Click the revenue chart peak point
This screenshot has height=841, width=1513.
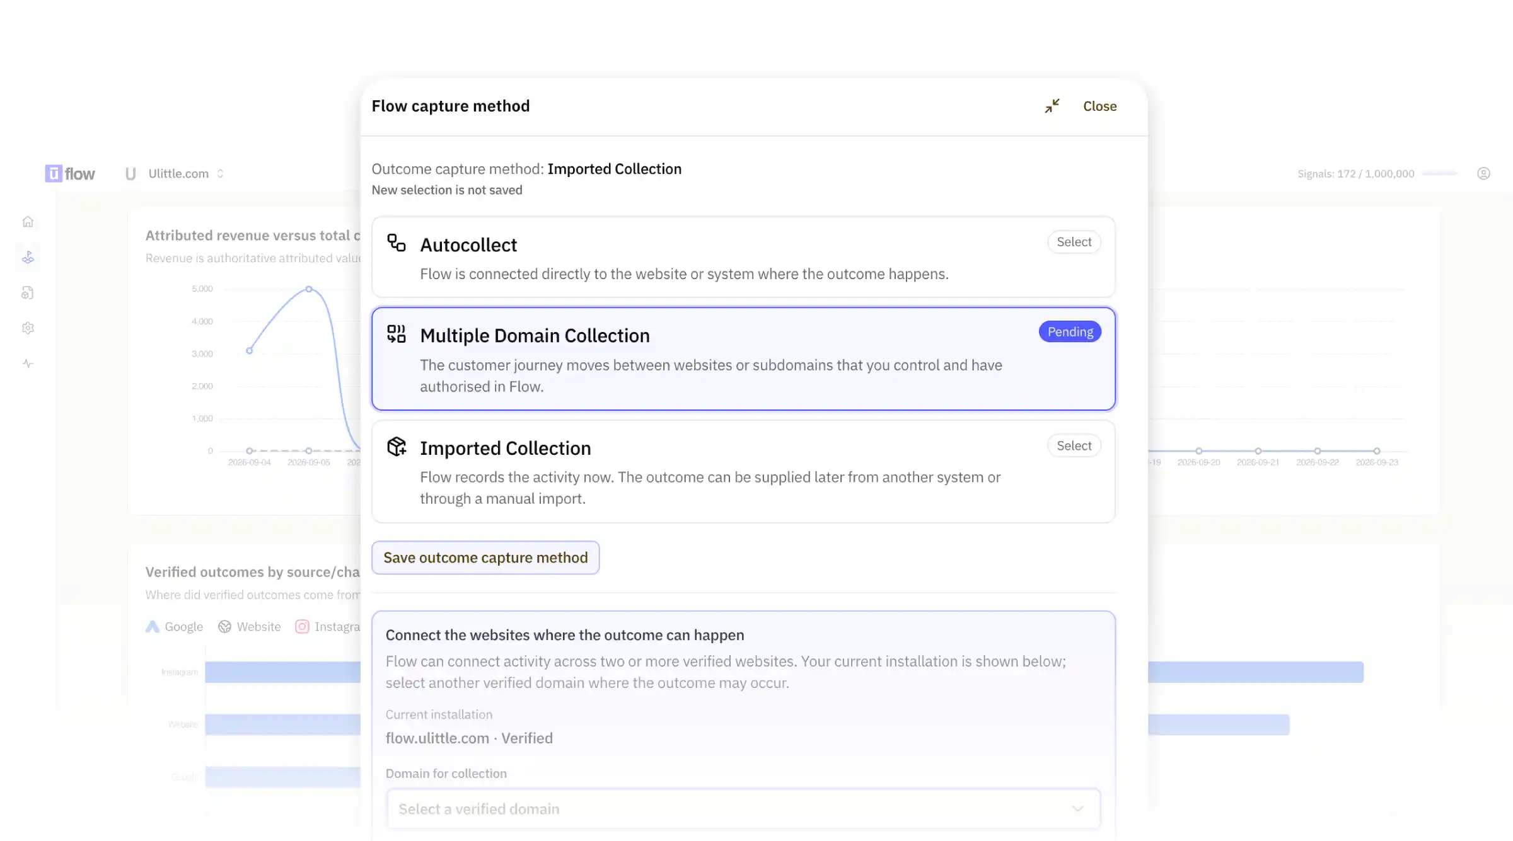(309, 289)
